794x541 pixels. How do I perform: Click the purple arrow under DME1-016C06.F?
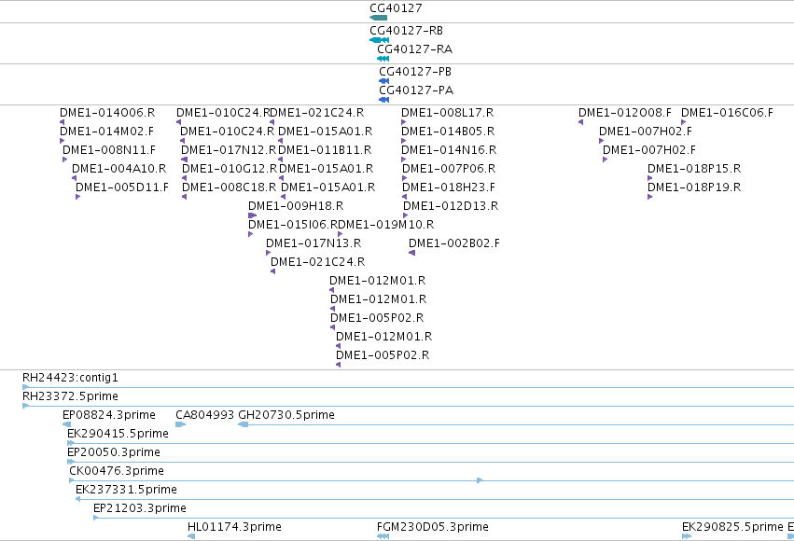[x=684, y=122]
